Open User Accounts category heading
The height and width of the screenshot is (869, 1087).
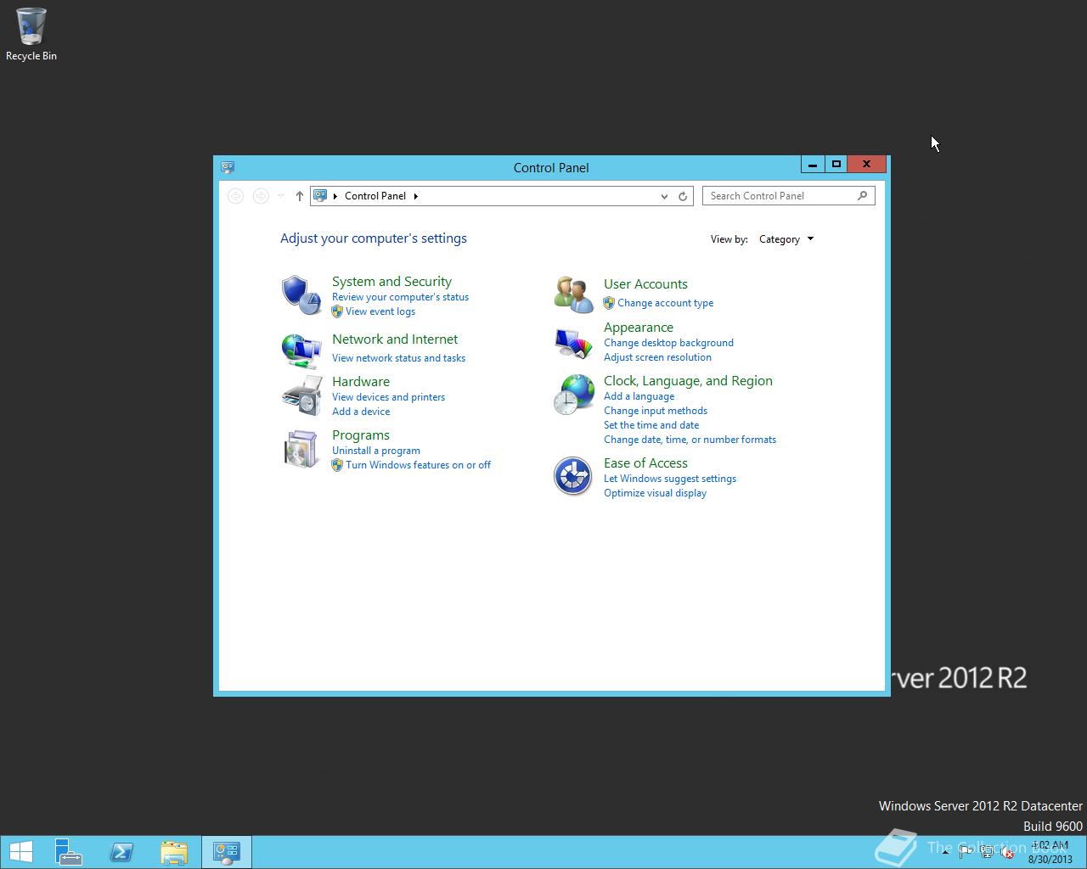tap(645, 284)
